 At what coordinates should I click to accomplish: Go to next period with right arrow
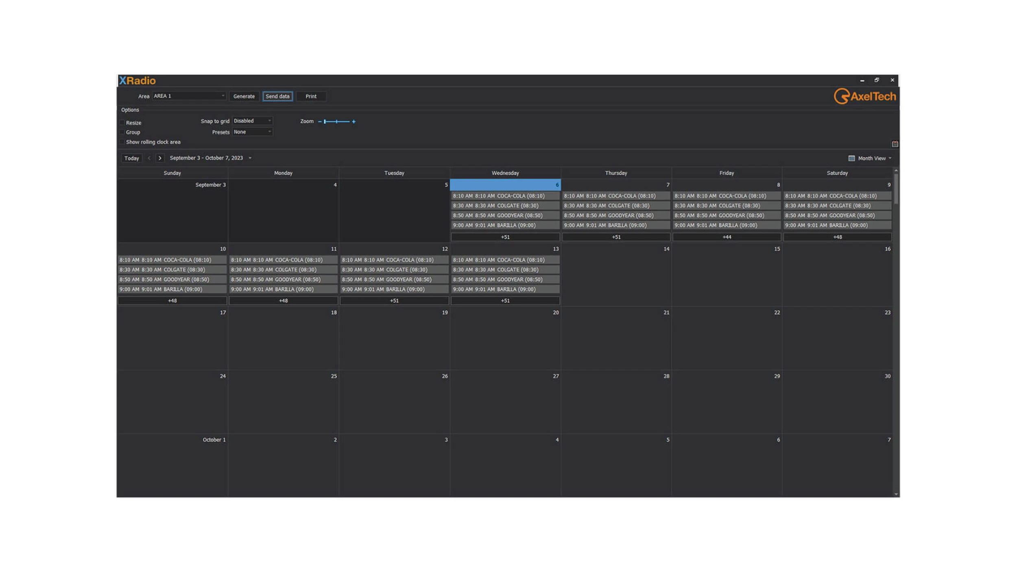[160, 158]
